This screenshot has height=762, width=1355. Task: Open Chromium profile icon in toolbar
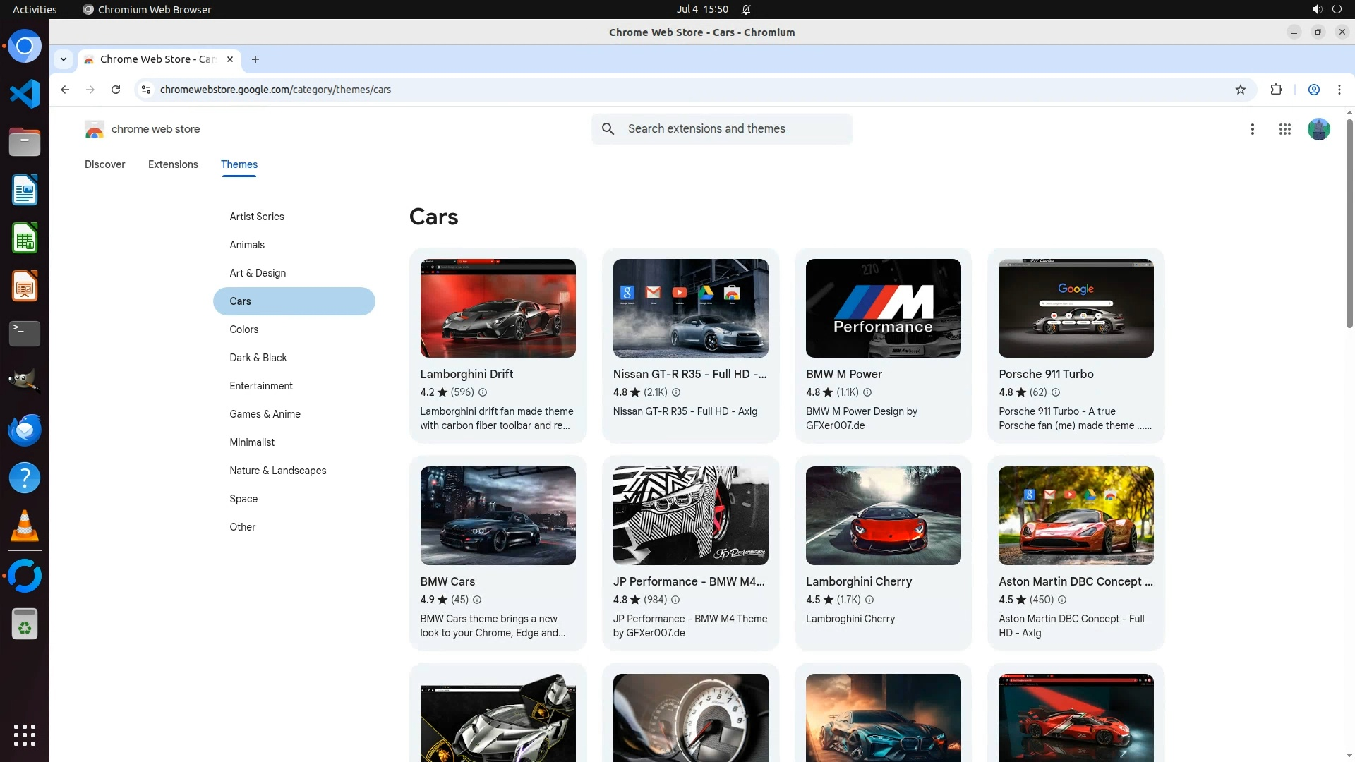click(x=1313, y=90)
